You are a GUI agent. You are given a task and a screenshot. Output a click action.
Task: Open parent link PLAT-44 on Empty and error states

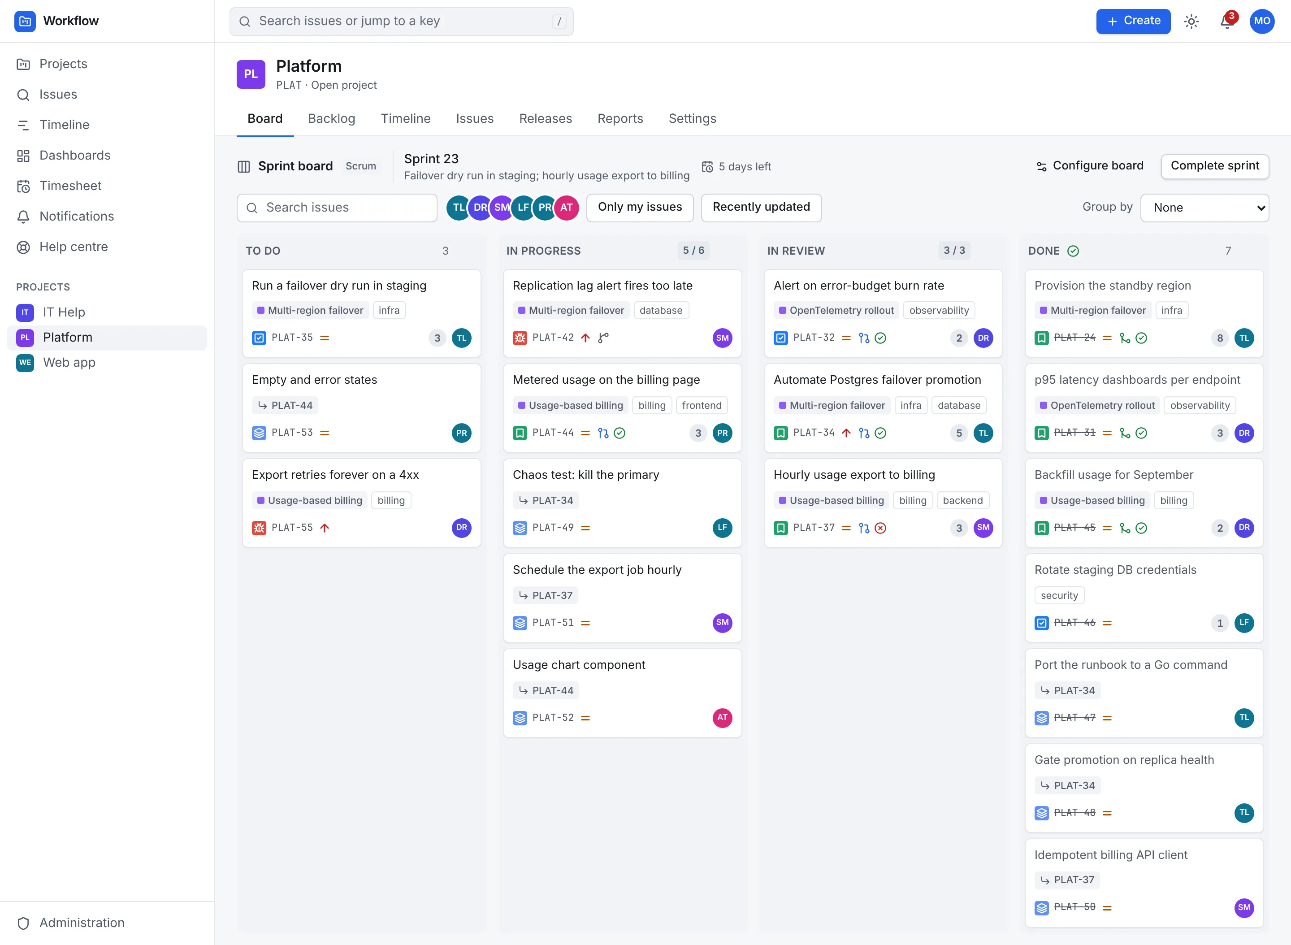[x=285, y=406]
